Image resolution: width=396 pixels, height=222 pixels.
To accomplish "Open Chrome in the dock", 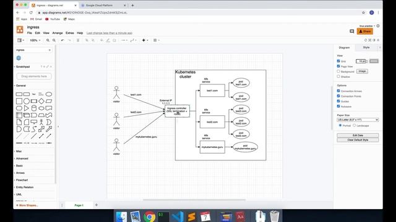I will coord(150,216).
